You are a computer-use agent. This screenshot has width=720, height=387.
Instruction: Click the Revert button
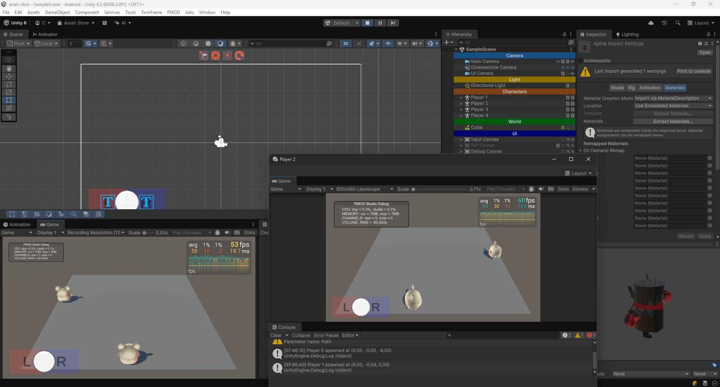pyautogui.click(x=686, y=236)
